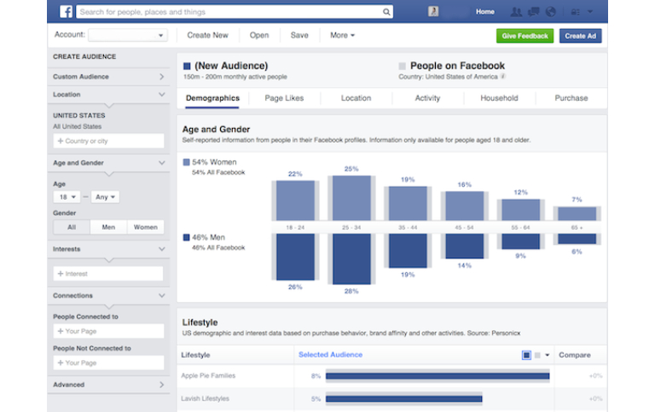Click the Facebook logo icon
Image resolution: width=655 pixels, height=412 pixels.
coord(66,11)
